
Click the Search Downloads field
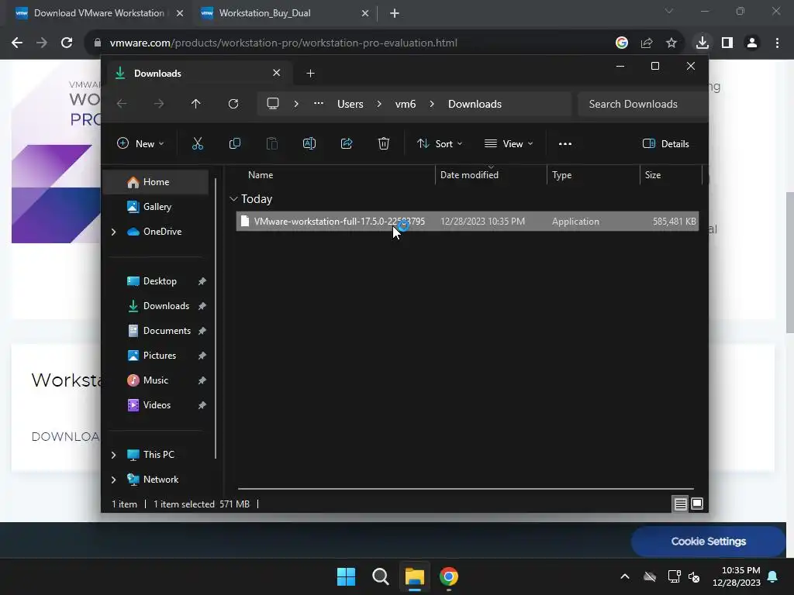pyautogui.click(x=643, y=104)
